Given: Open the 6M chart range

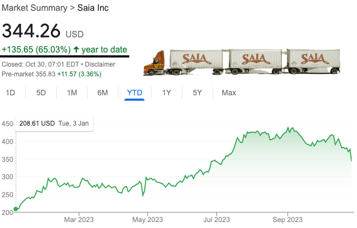Looking at the screenshot, I should click(103, 93).
